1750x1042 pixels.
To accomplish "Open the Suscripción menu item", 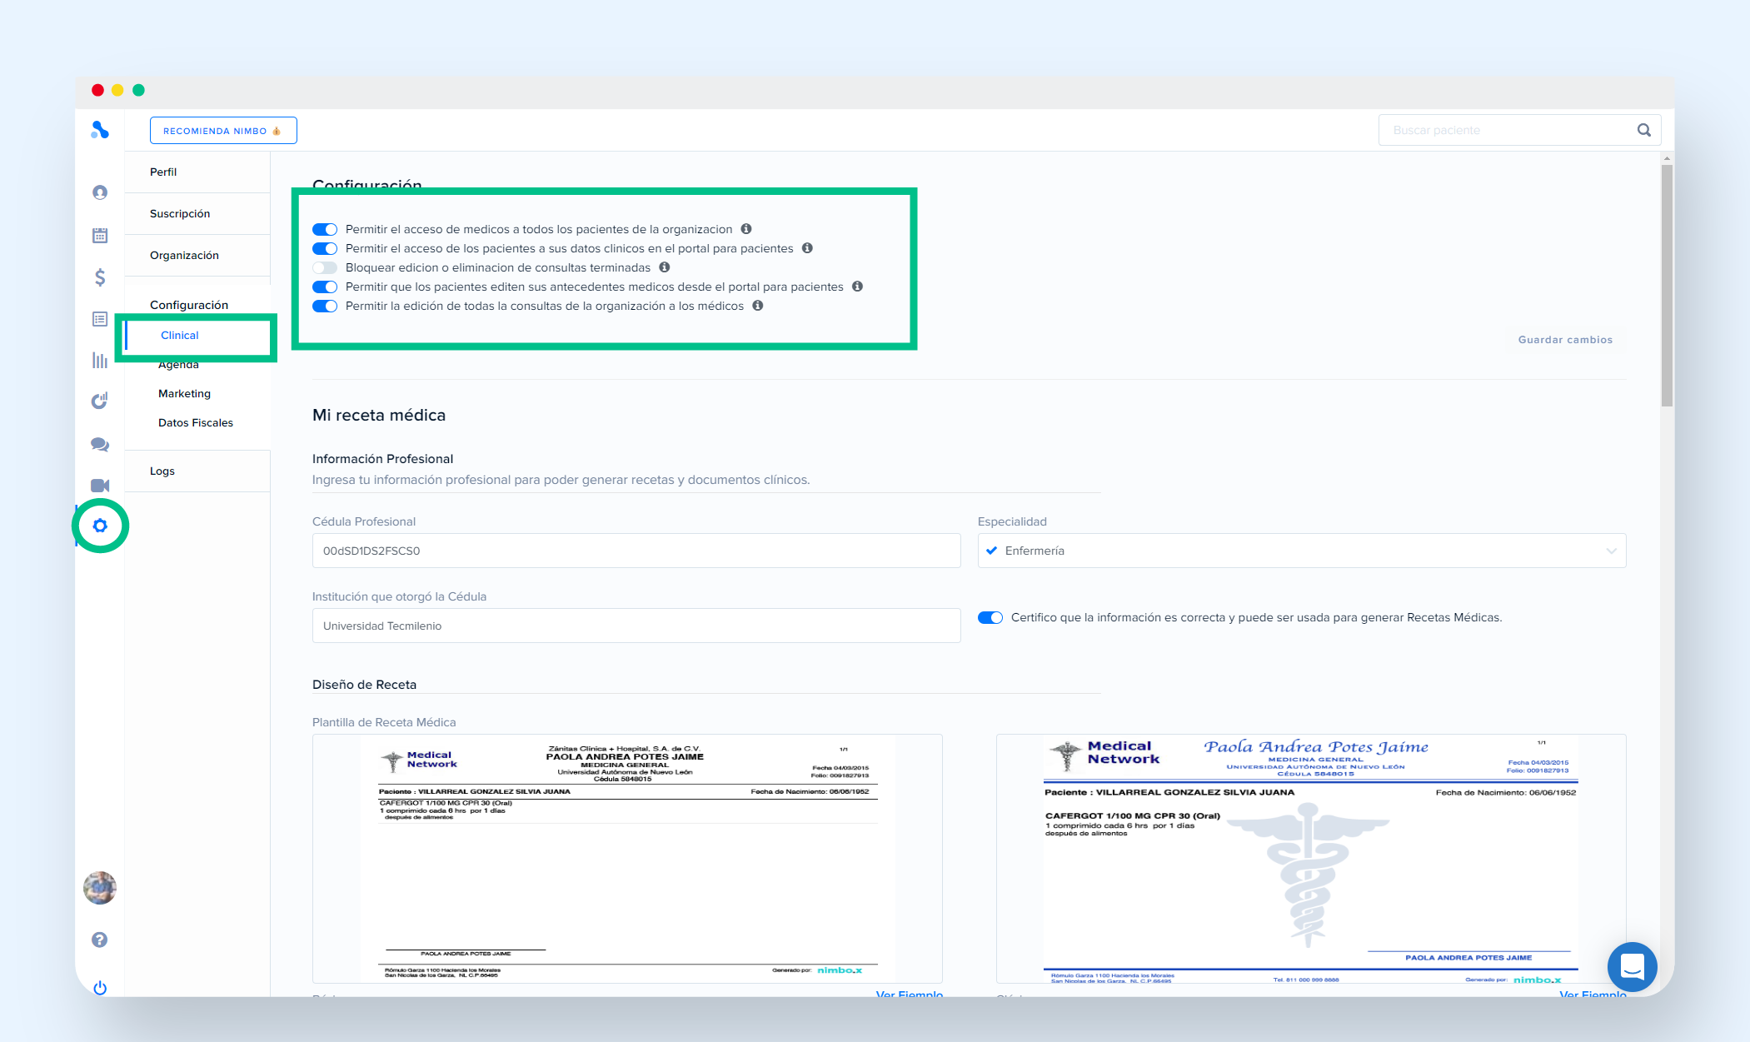I will click(180, 214).
